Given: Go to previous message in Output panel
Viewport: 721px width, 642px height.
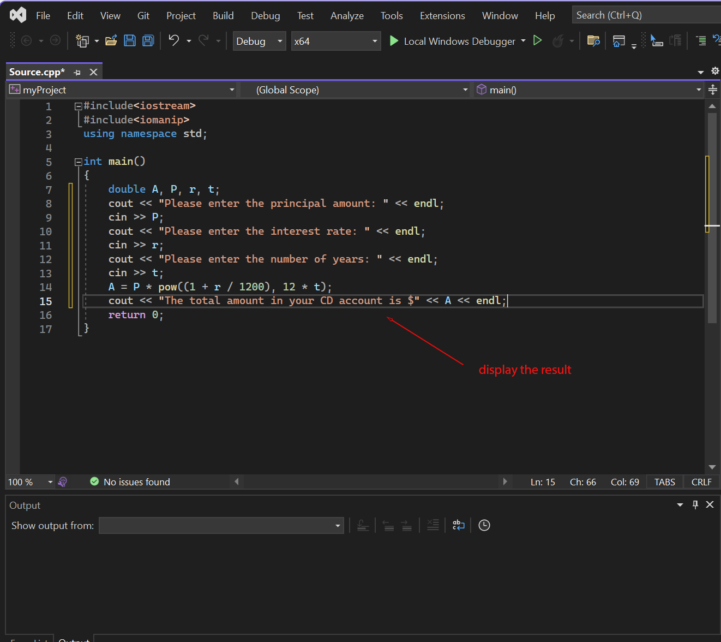Looking at the screenshot, I should point(388,525).
